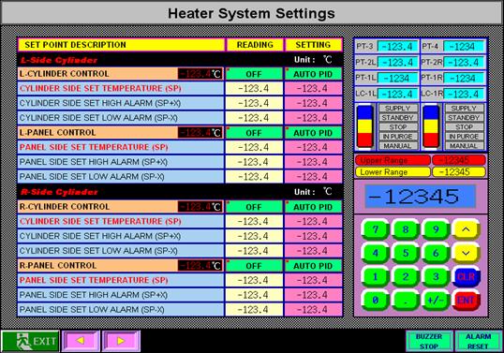The image size is (504, 353).
Task: Click left MANUAL status button
Action: click(398, 145)
